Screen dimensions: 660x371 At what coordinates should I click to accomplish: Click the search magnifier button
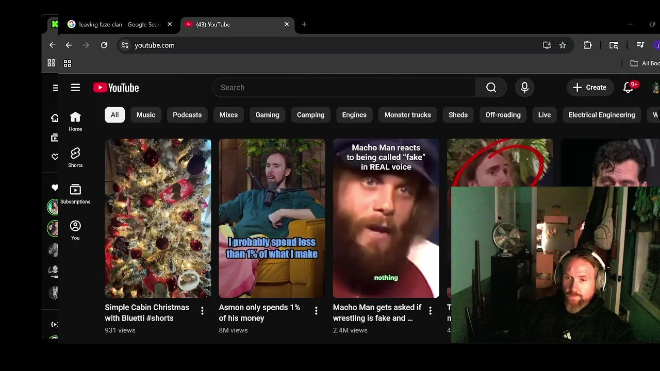pos(491,88)
